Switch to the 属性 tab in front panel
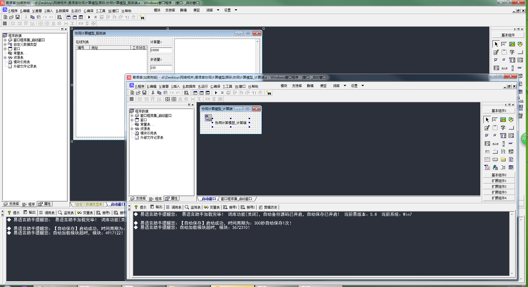 (x=172, y=199)
